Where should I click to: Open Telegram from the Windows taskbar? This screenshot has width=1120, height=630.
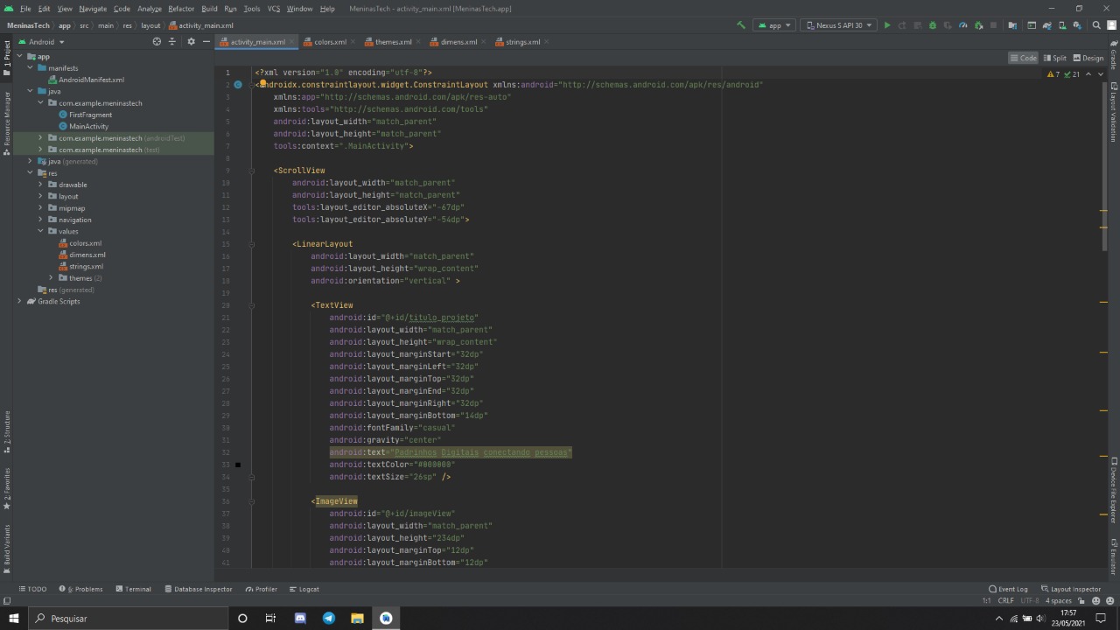328,618
